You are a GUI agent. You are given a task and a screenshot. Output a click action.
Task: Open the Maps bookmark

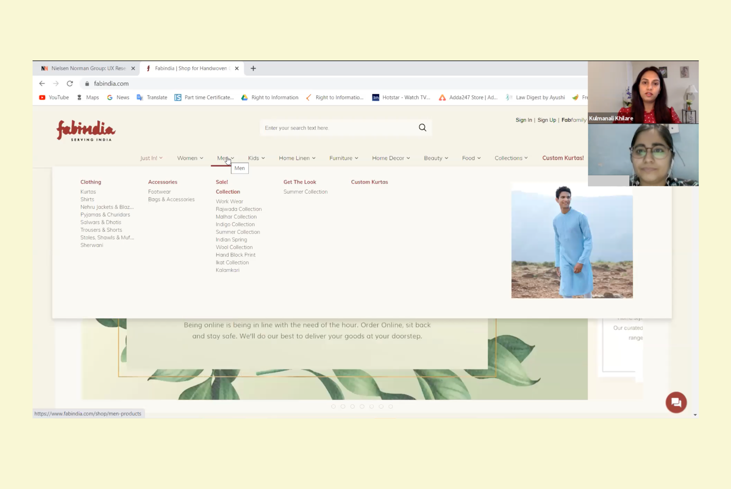coord(88,97)
